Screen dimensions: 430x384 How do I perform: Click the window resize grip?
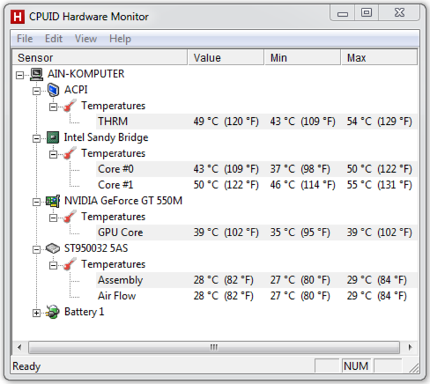point(414,368)
